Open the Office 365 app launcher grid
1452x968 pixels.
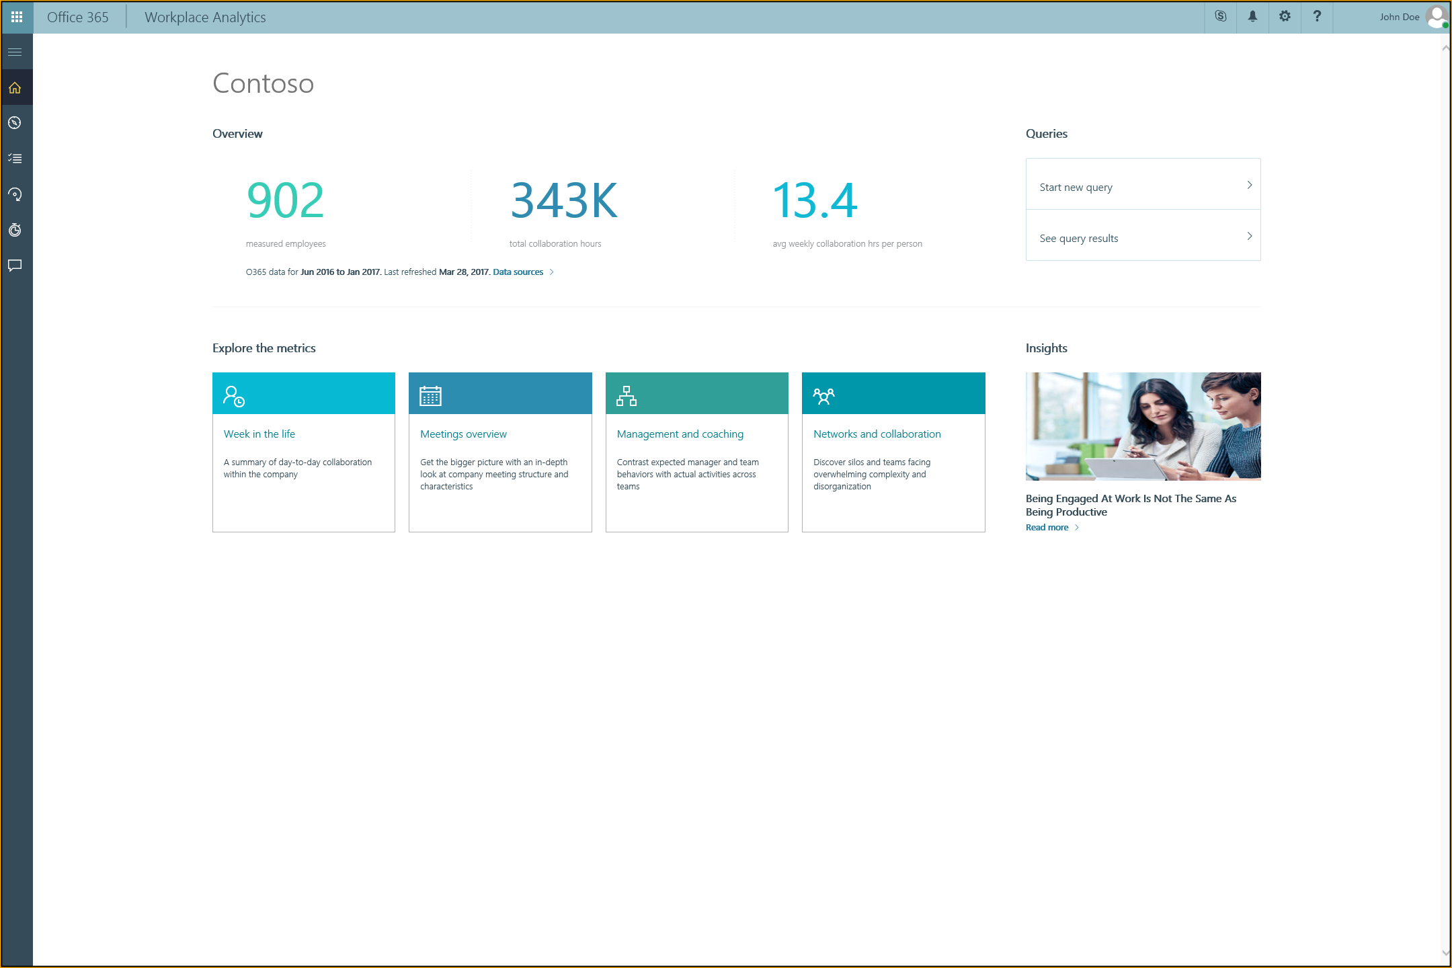tap(17, 17)
